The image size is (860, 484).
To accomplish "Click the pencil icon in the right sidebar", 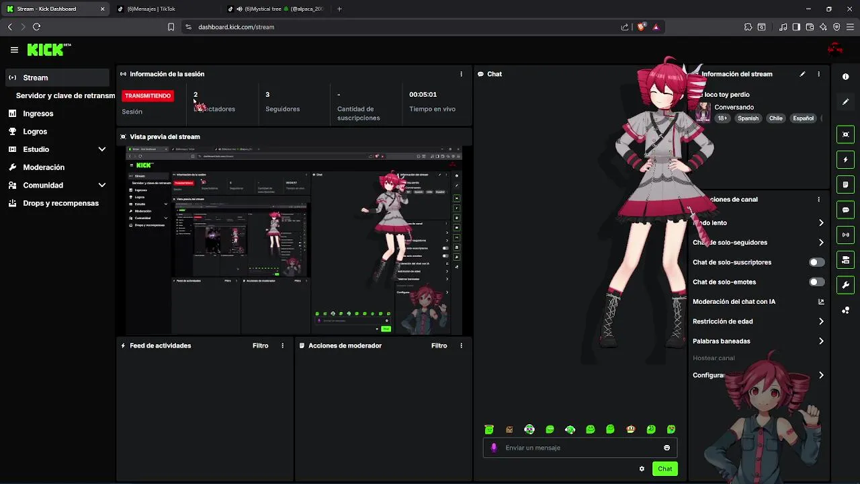I will (845, 102).
